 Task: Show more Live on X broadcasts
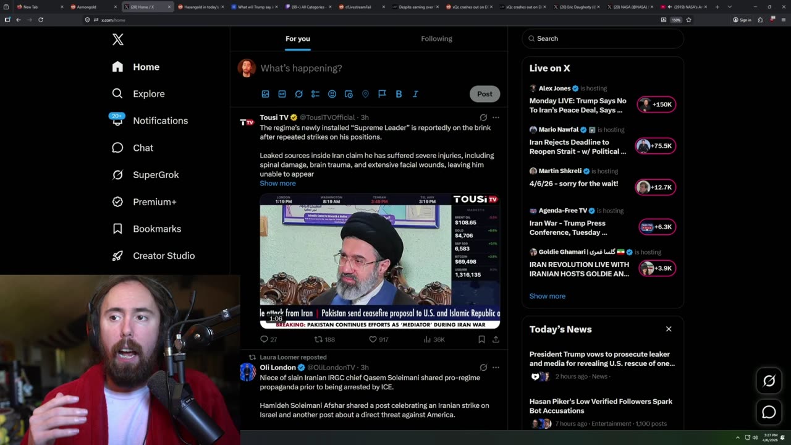[547, 296]
